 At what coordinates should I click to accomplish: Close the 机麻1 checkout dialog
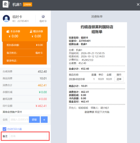click(x=138, y=5)
